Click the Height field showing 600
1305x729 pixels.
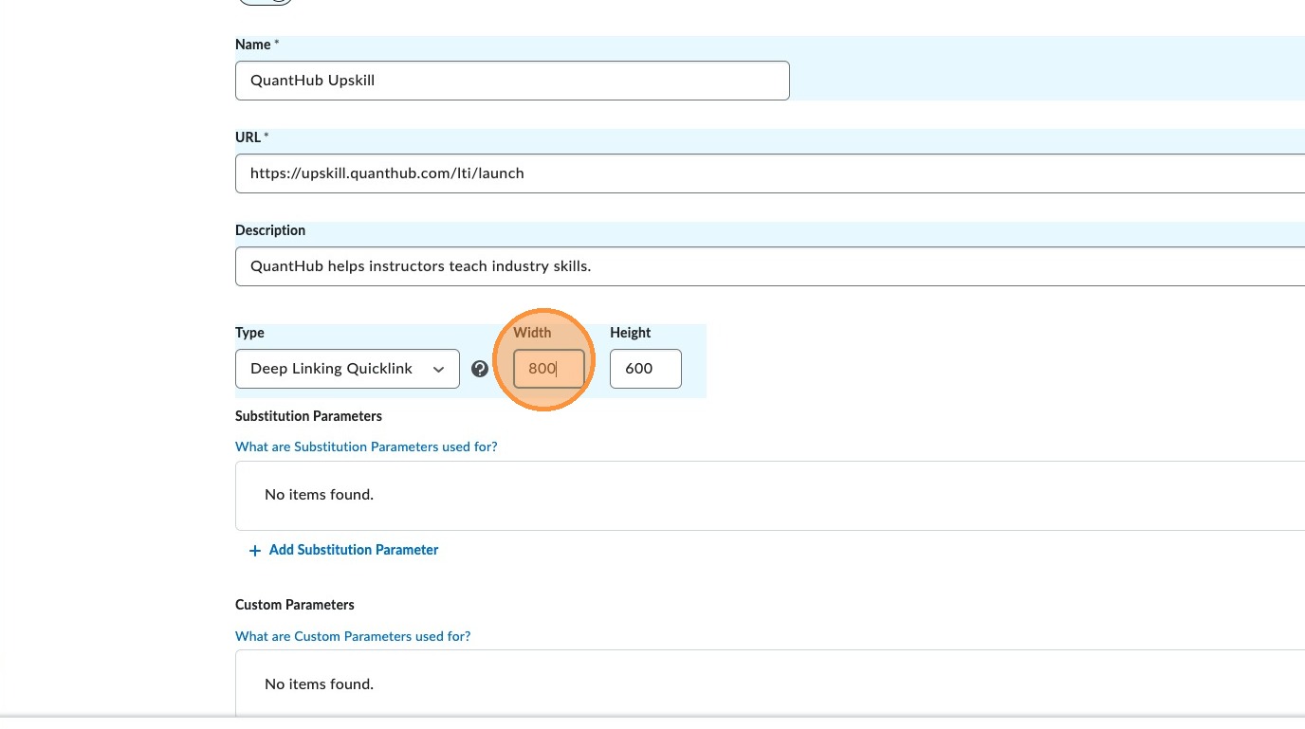click(645, 369)
